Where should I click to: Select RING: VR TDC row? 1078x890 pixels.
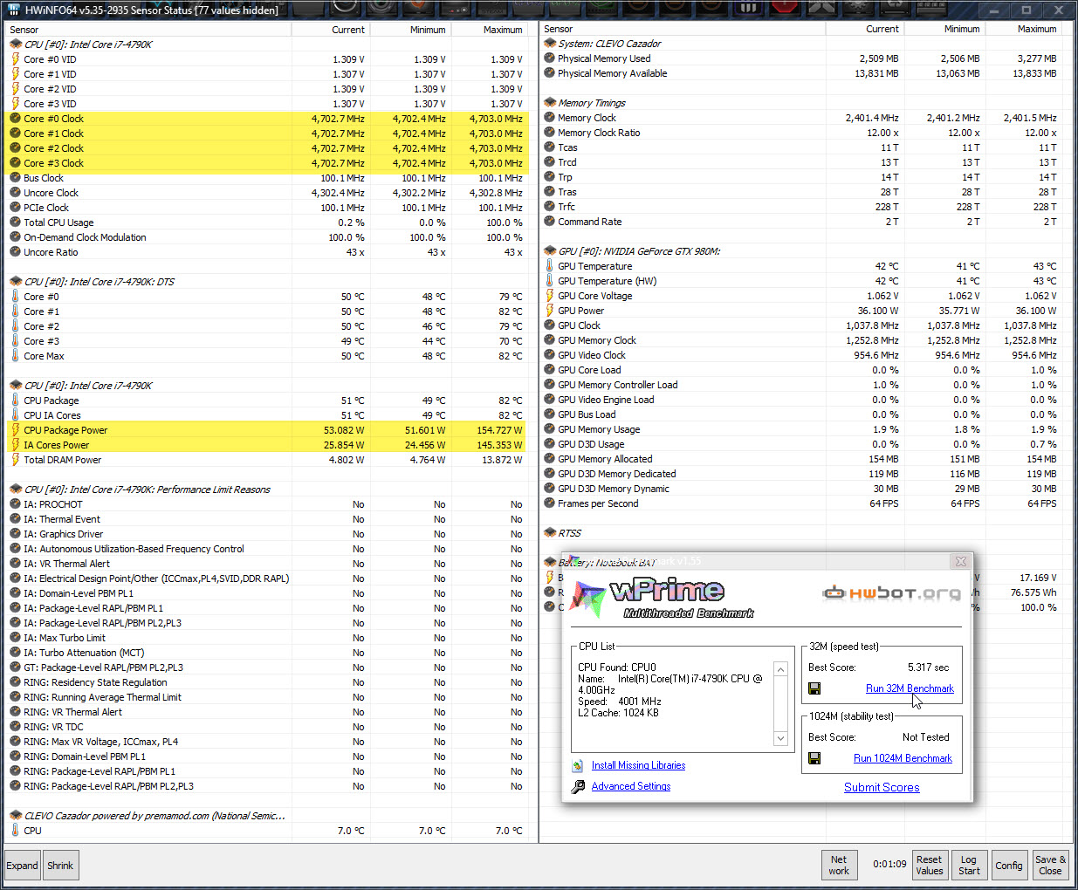[267, 727]
